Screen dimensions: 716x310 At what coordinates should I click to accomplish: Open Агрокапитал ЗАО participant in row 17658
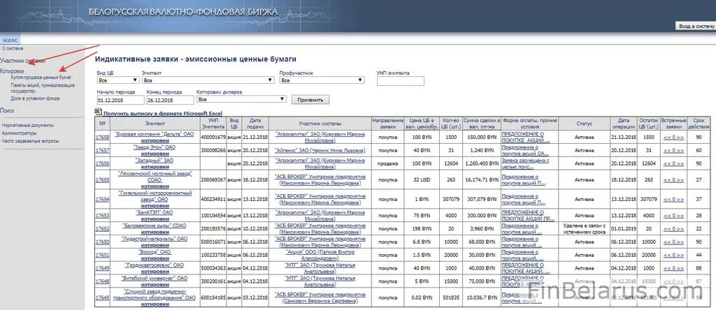tap(320, 138)
